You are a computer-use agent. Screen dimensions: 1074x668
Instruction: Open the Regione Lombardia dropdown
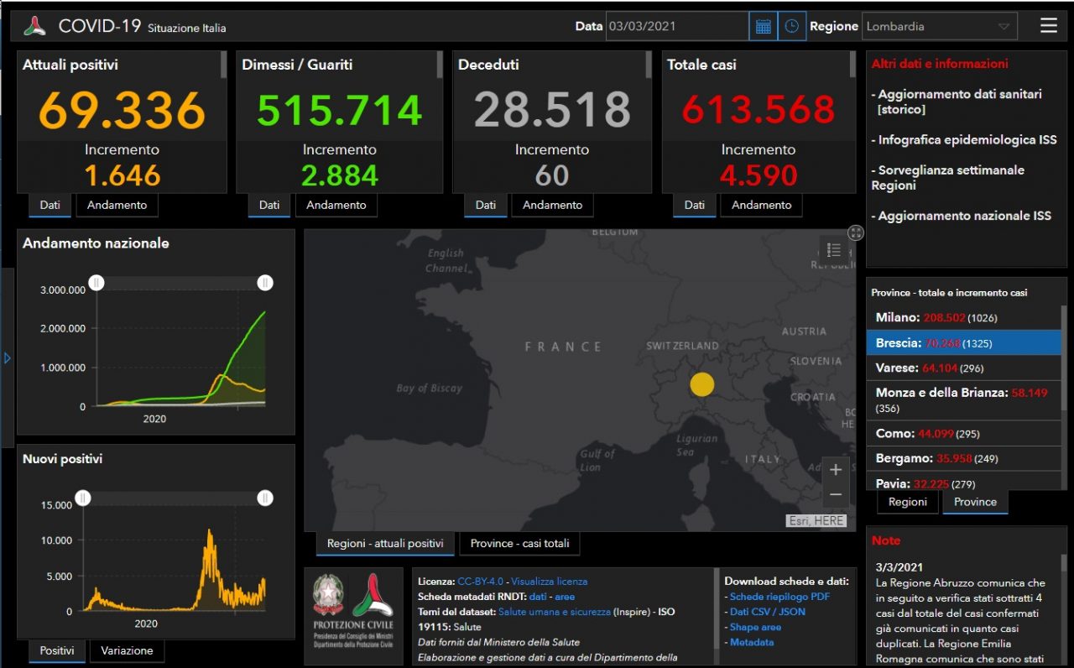[939, 26]
